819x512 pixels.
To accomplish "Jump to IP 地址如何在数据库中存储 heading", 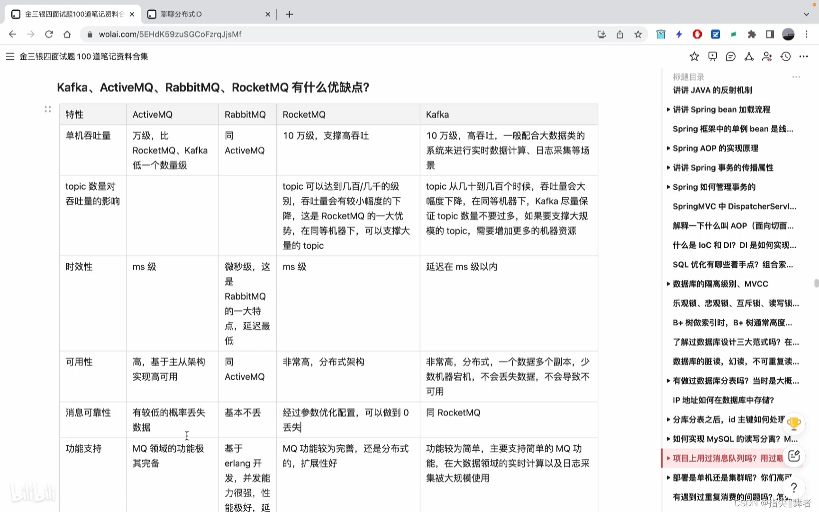I will tap(723, 400).
